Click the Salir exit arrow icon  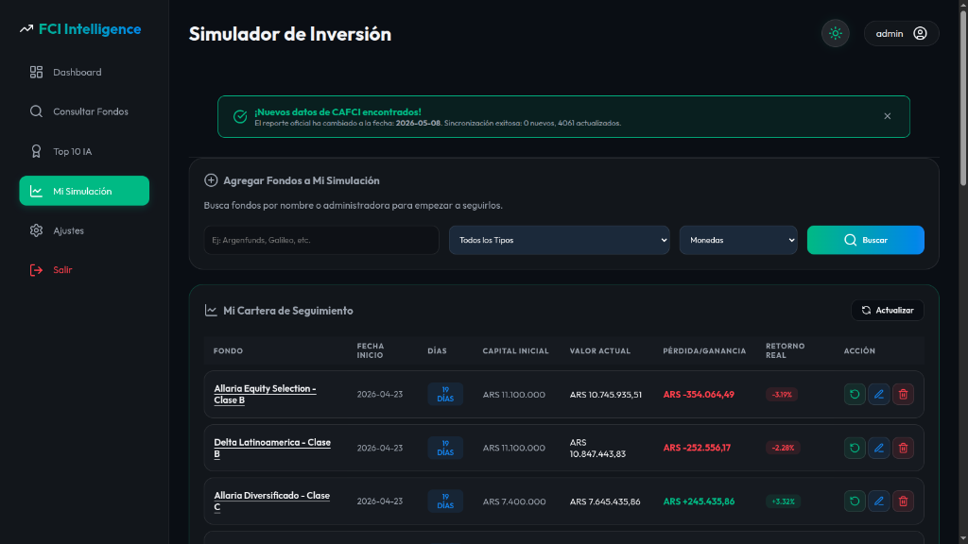click(37, 269)
